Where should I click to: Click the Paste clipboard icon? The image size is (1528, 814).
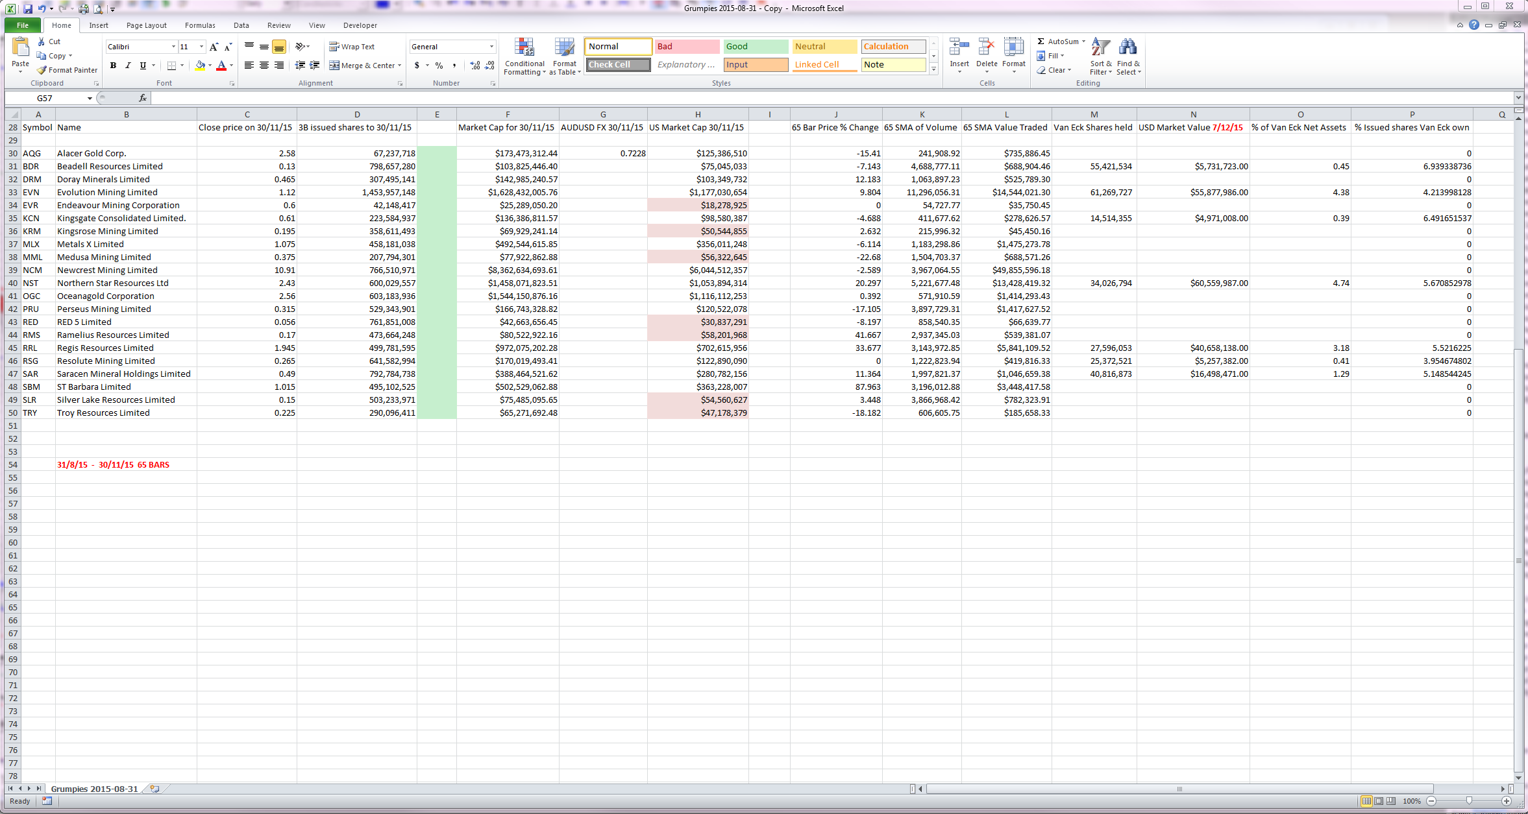click(20, 47)
